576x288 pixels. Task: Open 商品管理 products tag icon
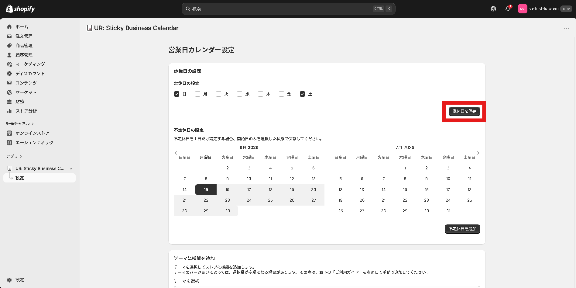pyautogui.click(x=9, y=46)
